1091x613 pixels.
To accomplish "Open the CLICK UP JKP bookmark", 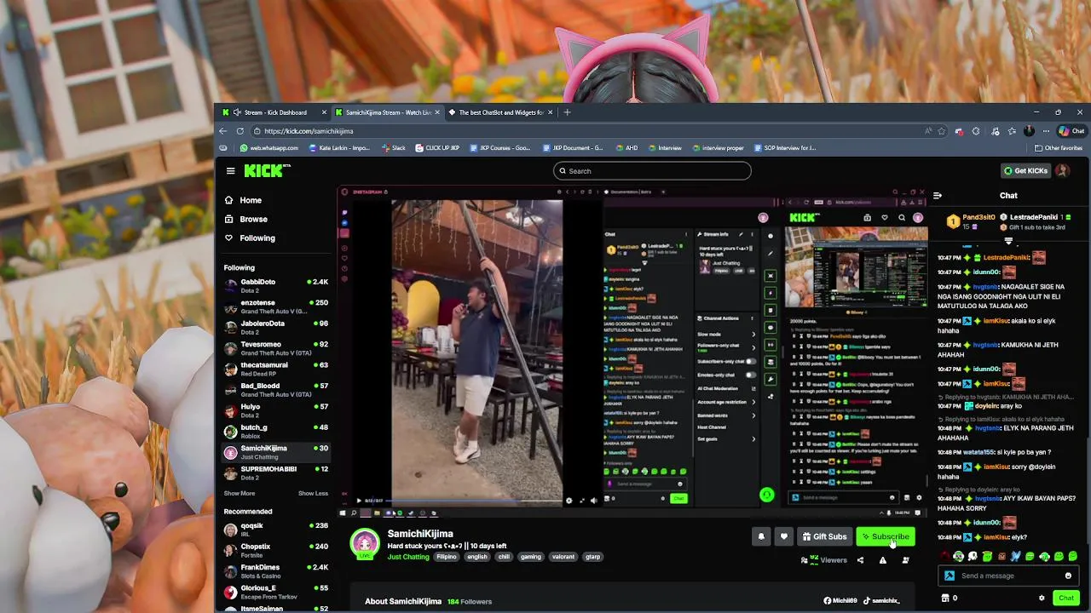I will [437, 148].
